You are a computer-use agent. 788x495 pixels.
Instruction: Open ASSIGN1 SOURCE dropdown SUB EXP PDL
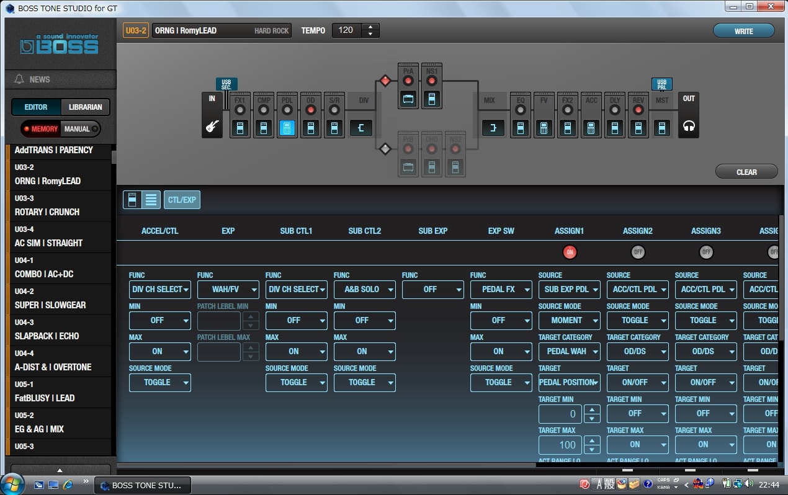pyautogui.click(x=570, y=289)
